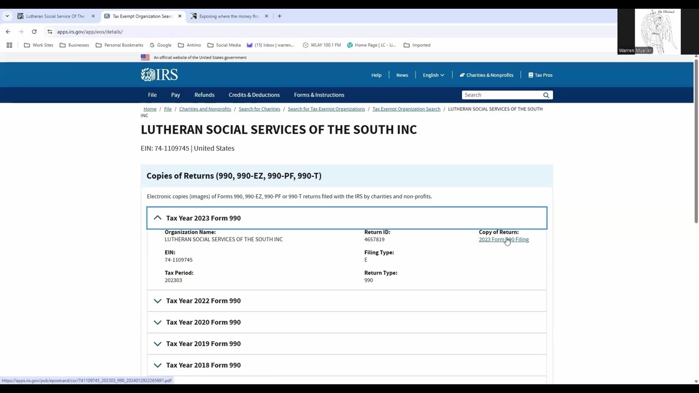Open the Imported bookmark folder
The width and height of the screenshot is (699, 393).
pyautogui.click(x=417, y=45)
